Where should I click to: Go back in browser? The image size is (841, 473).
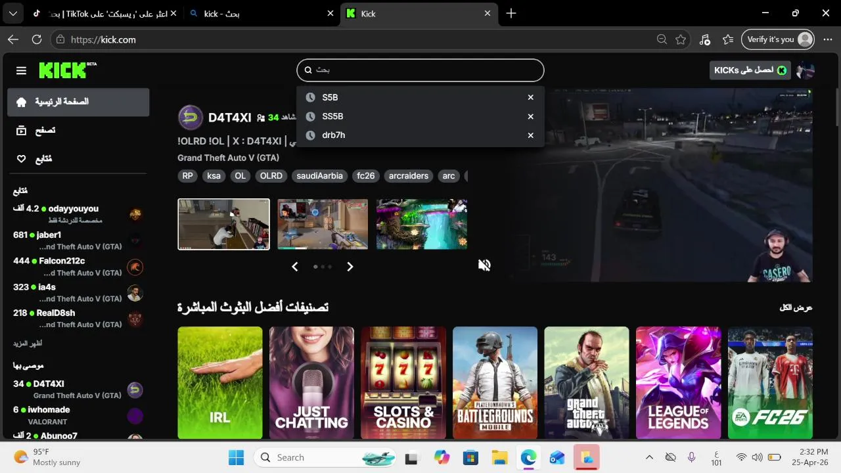click(13, 39)
